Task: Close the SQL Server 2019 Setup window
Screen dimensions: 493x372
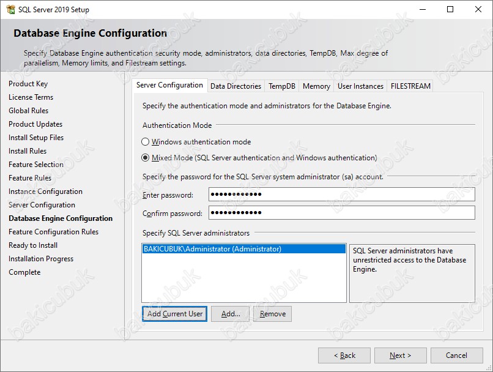Action: point(478,9)
